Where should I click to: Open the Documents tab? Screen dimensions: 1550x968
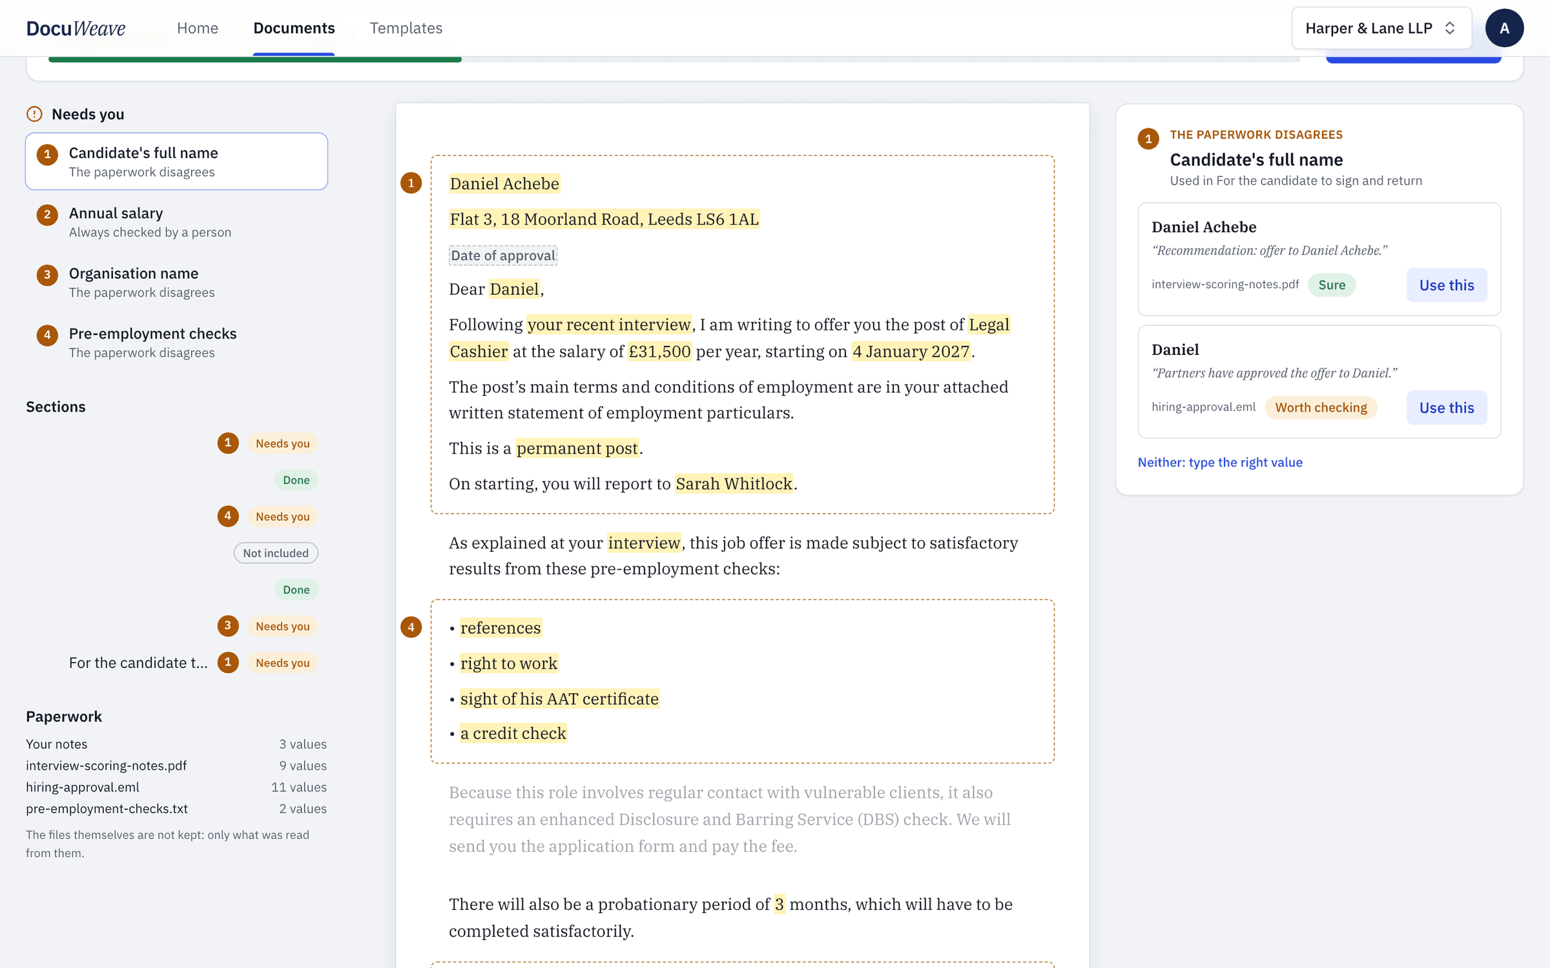pos(294,28)
